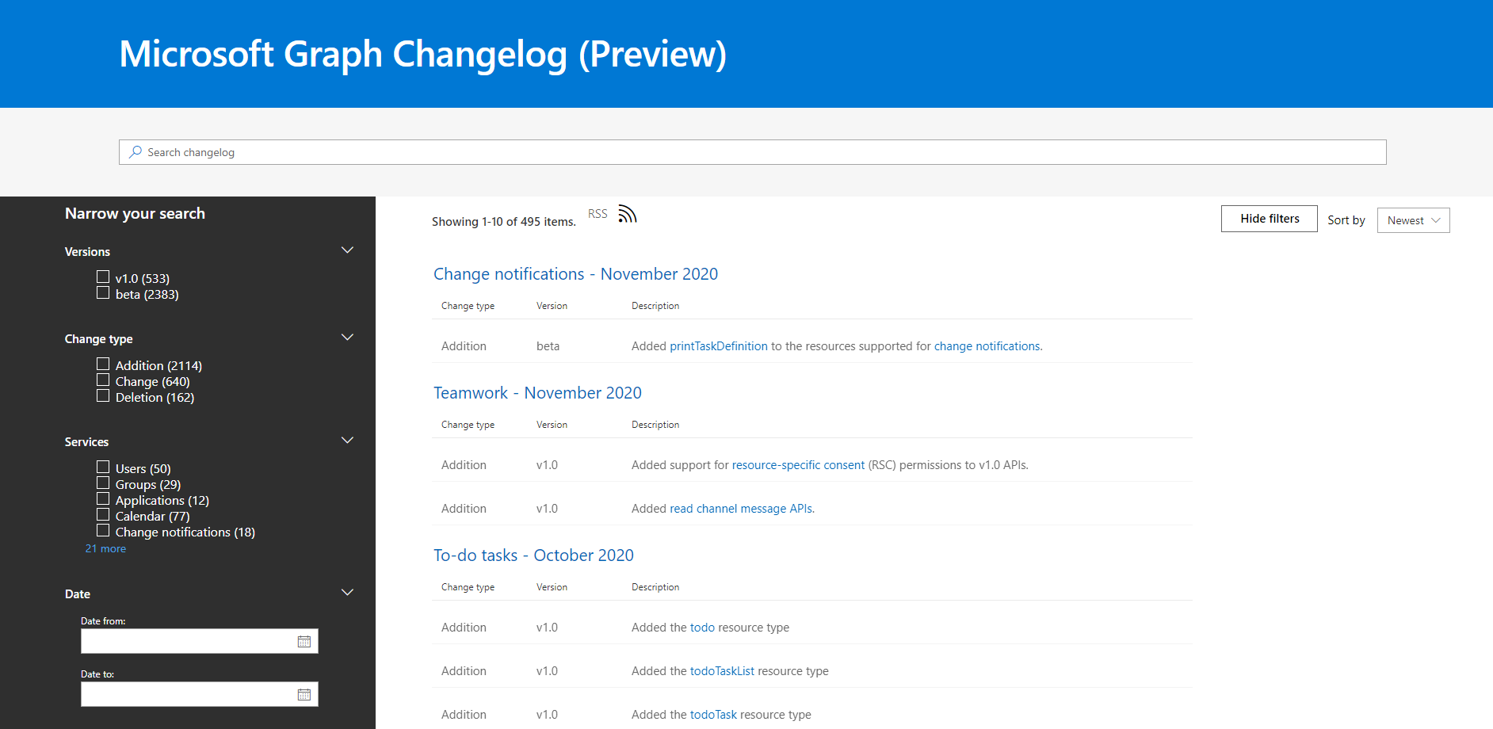Check the v1.0 version filter
The height and width of the screenshot is (729, 1493).
(x=103, y=277)
